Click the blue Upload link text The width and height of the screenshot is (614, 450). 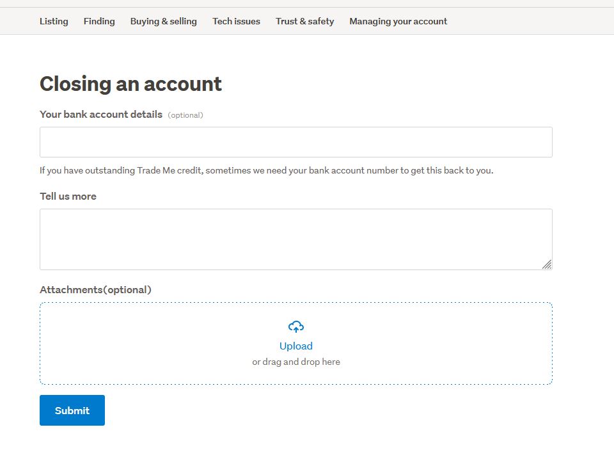295,346
